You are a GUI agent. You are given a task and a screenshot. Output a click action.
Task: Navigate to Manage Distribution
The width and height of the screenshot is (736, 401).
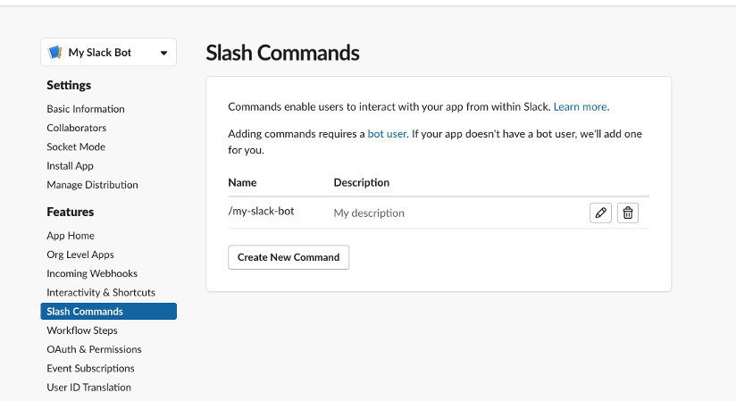[x=93, y=185]
